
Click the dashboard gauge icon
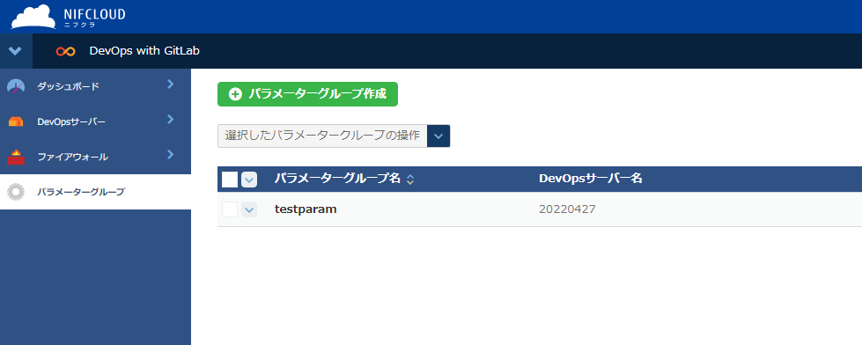pos(16,86)
